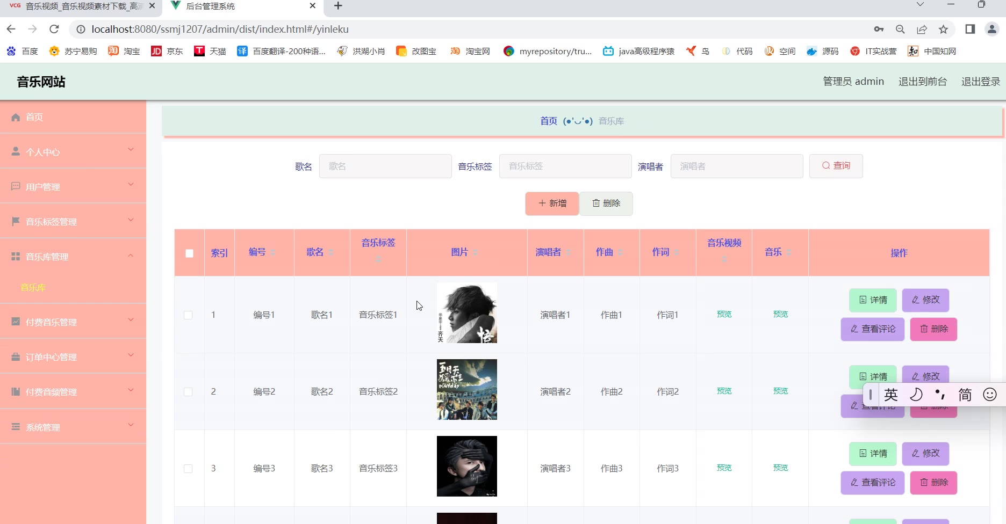Open the java高级程序猿 bookmark
The image size is (1006, 524).
tap(639, 51)
